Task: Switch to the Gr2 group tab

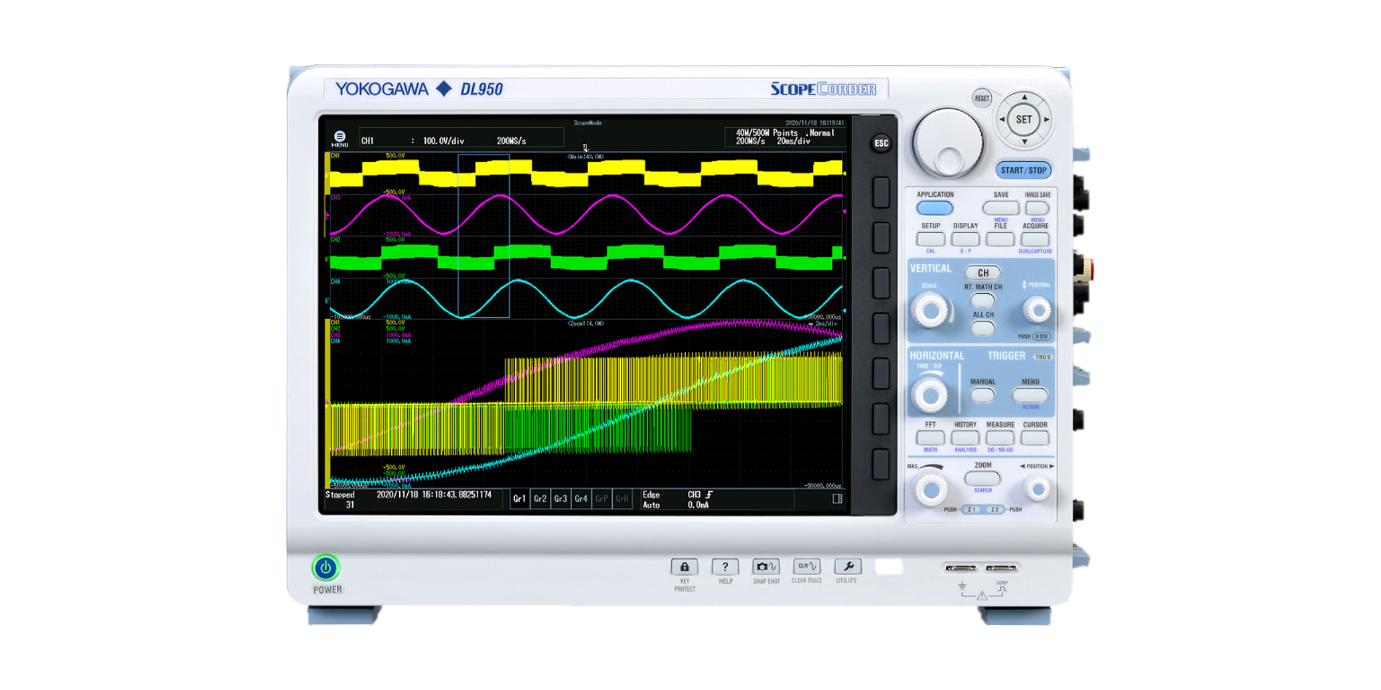Action: 540,499
